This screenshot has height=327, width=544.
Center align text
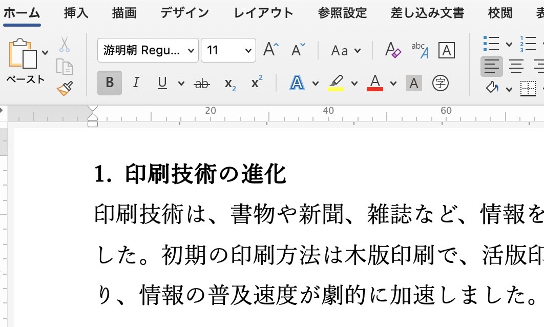516,66
